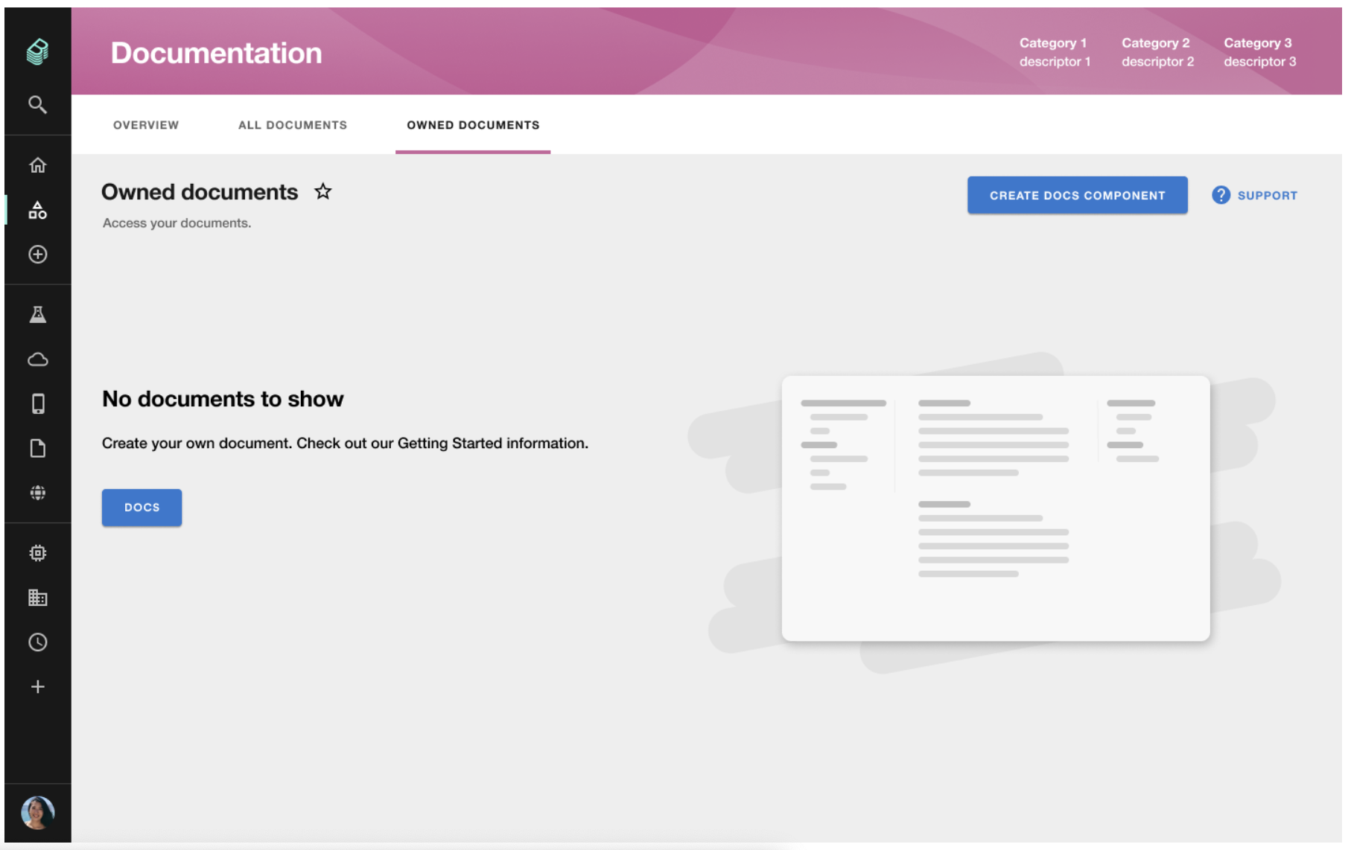Switch to the Overview tab
This screenshot has width=1354, height=850.
click(146, 125)
